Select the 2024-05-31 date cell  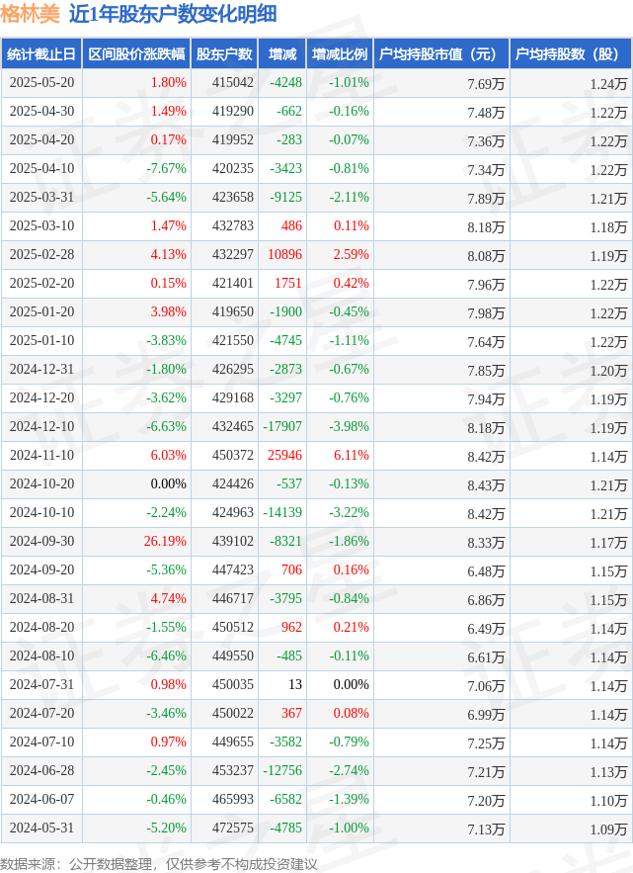(x=41, y=828)
